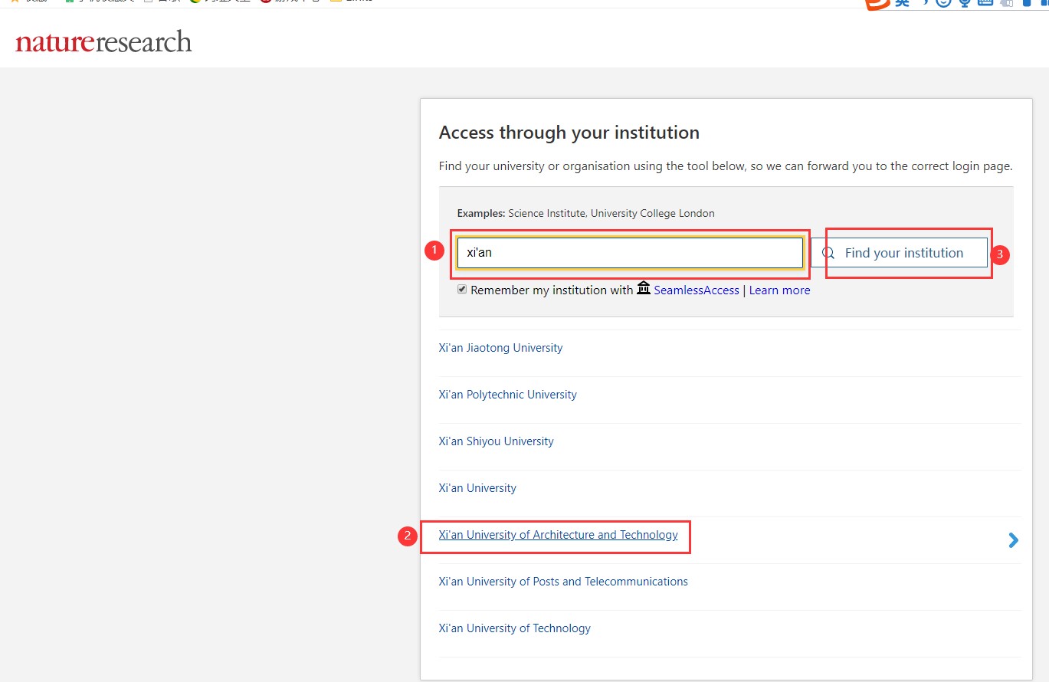Click the Find your institution button
The image size is (1049, 682).
(899, 253)
